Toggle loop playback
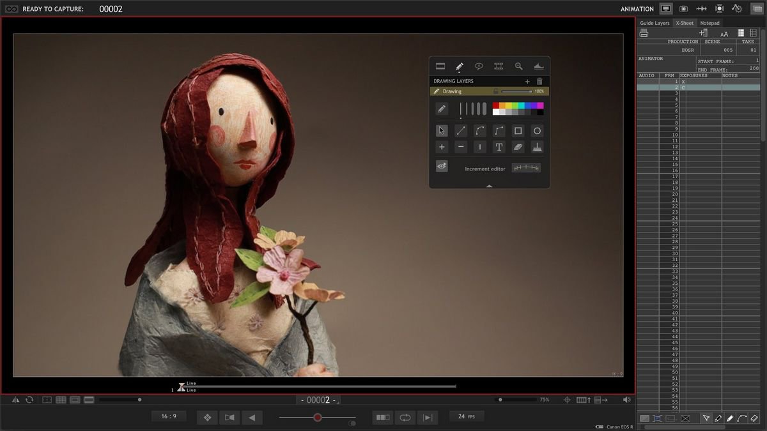767x431 pixels. [x=405, y=418]
